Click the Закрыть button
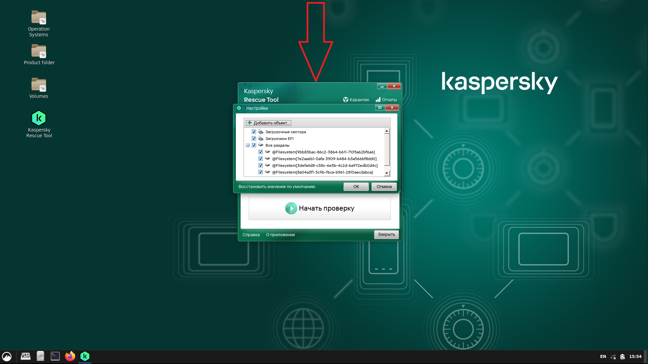The height and width of the screenshot is (364, 648). (387, 234)
